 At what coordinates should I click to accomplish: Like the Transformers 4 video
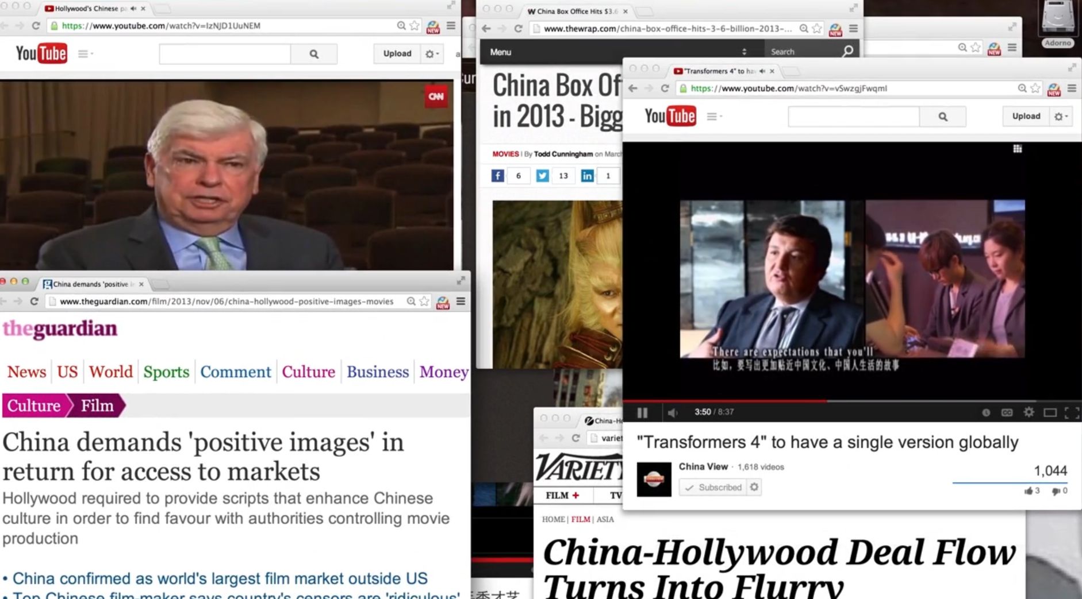tap(1029, 491)
